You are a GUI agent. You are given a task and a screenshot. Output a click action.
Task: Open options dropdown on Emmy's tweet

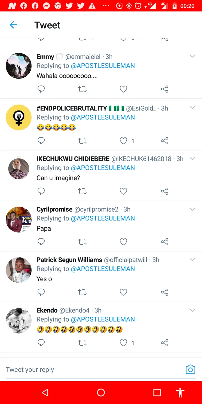tap(192, 56)
